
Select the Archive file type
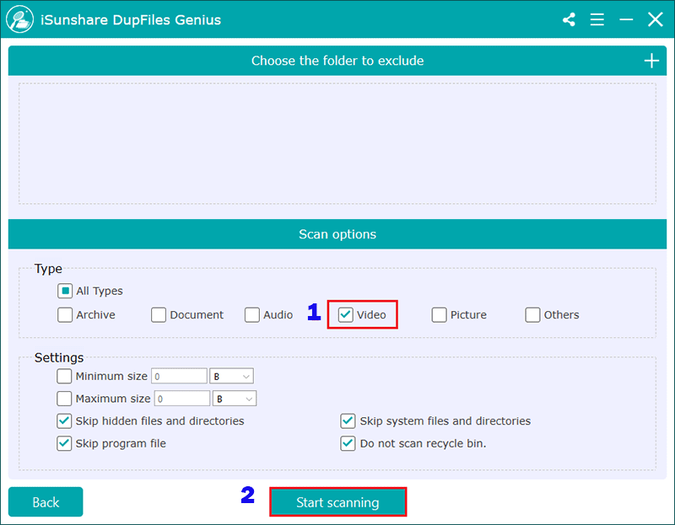pos(65,314)
